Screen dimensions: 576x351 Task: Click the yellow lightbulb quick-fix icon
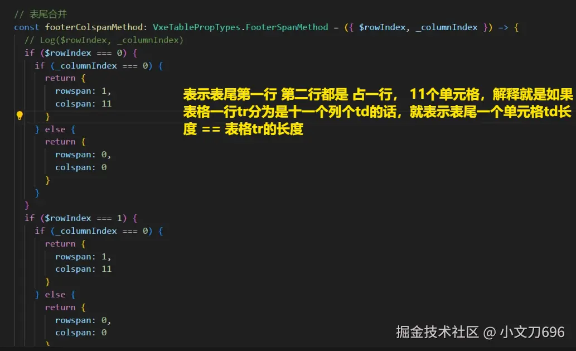20,116
